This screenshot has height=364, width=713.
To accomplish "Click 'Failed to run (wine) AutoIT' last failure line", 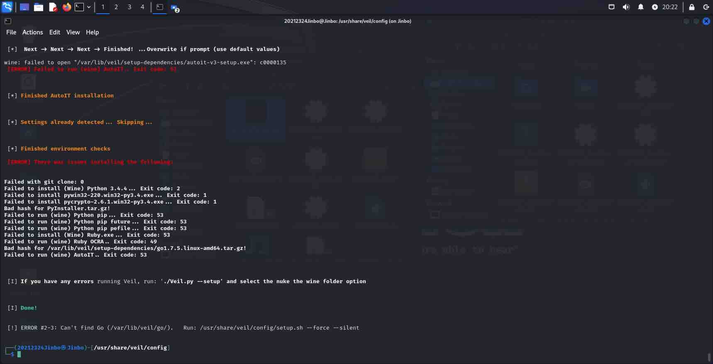I will [x=76, y=255].
